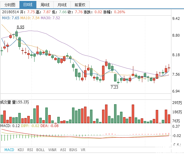The height and width of the screenshot is (155, 184).
Task: Show the BOLL indicator
Action: 41,150
